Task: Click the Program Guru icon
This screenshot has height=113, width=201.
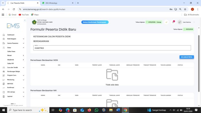Action: 4,75
